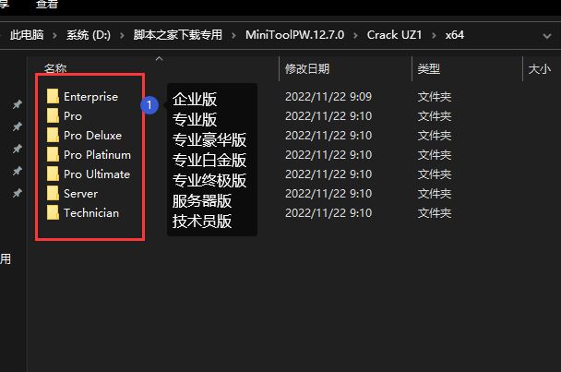The height and width of the screenshot is (372, 561).
Task: Go to MiniToolPW.12.7.0 in breadcrumb
Action: point(295,35)
